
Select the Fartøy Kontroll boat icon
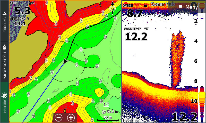4,47
